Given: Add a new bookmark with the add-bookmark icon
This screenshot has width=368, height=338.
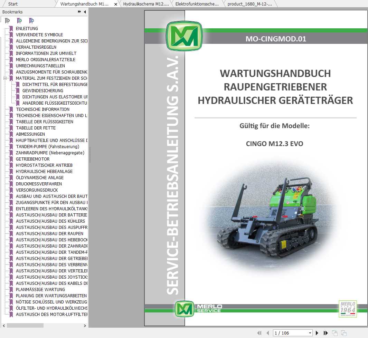Looking at the screenshot, I should tap(20, 21).
